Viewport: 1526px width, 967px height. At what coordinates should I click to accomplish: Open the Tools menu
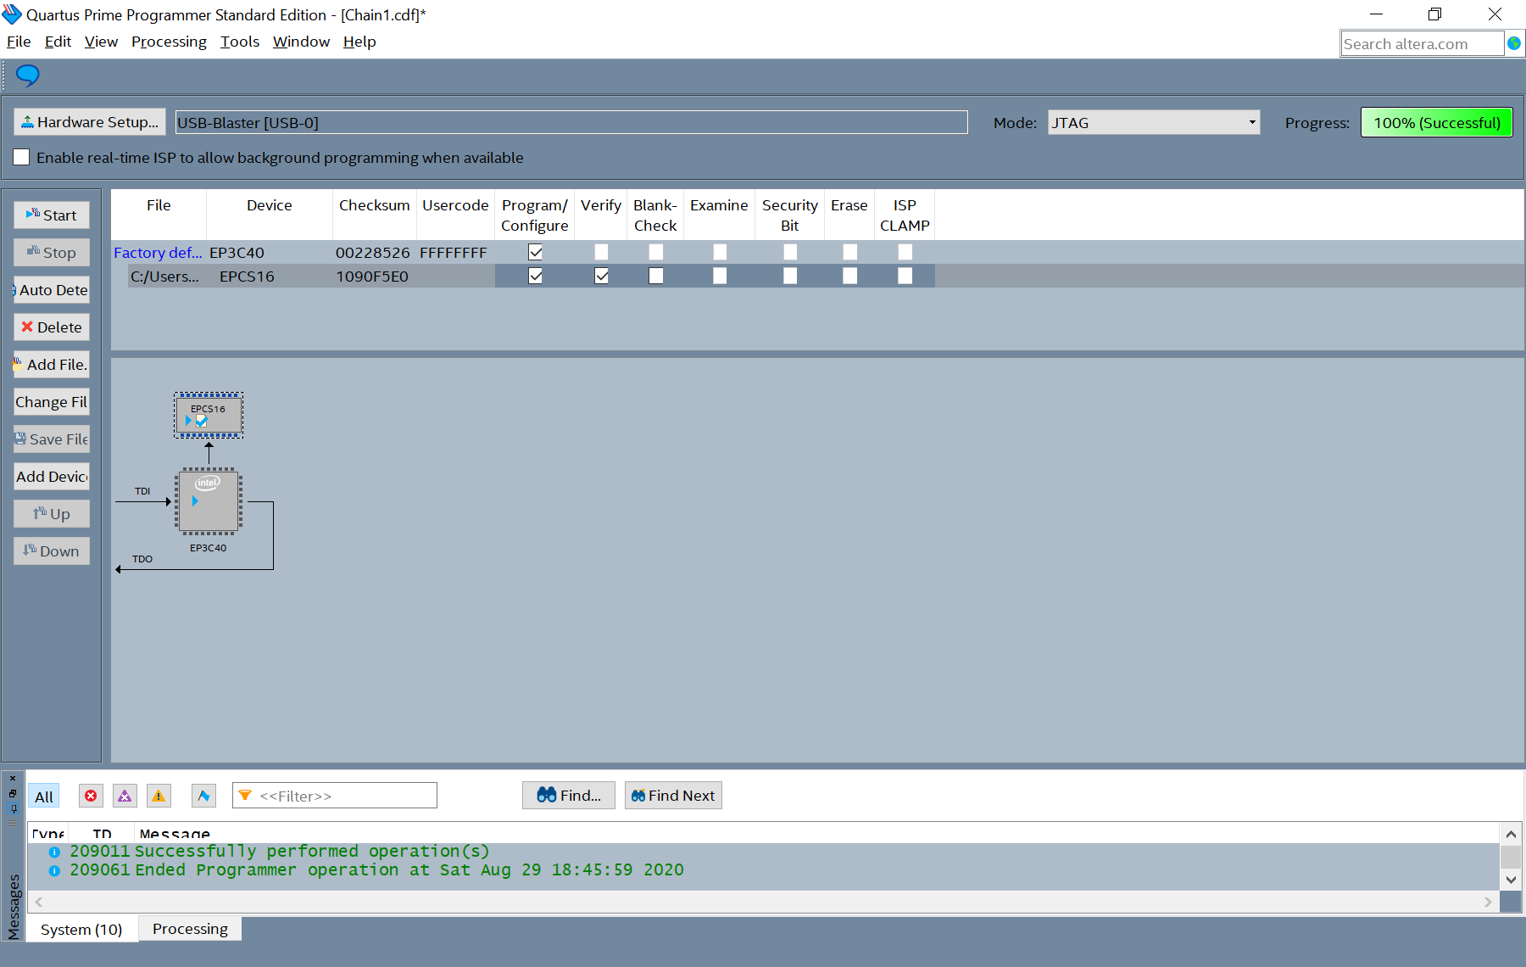[240, 42]
